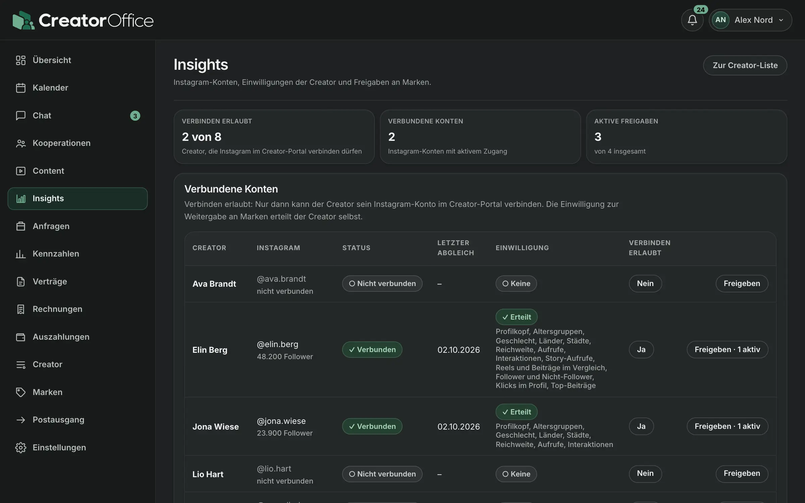805x503 pixels.
Task: Open the Chat menu label
Action: (x=42, y=116)
